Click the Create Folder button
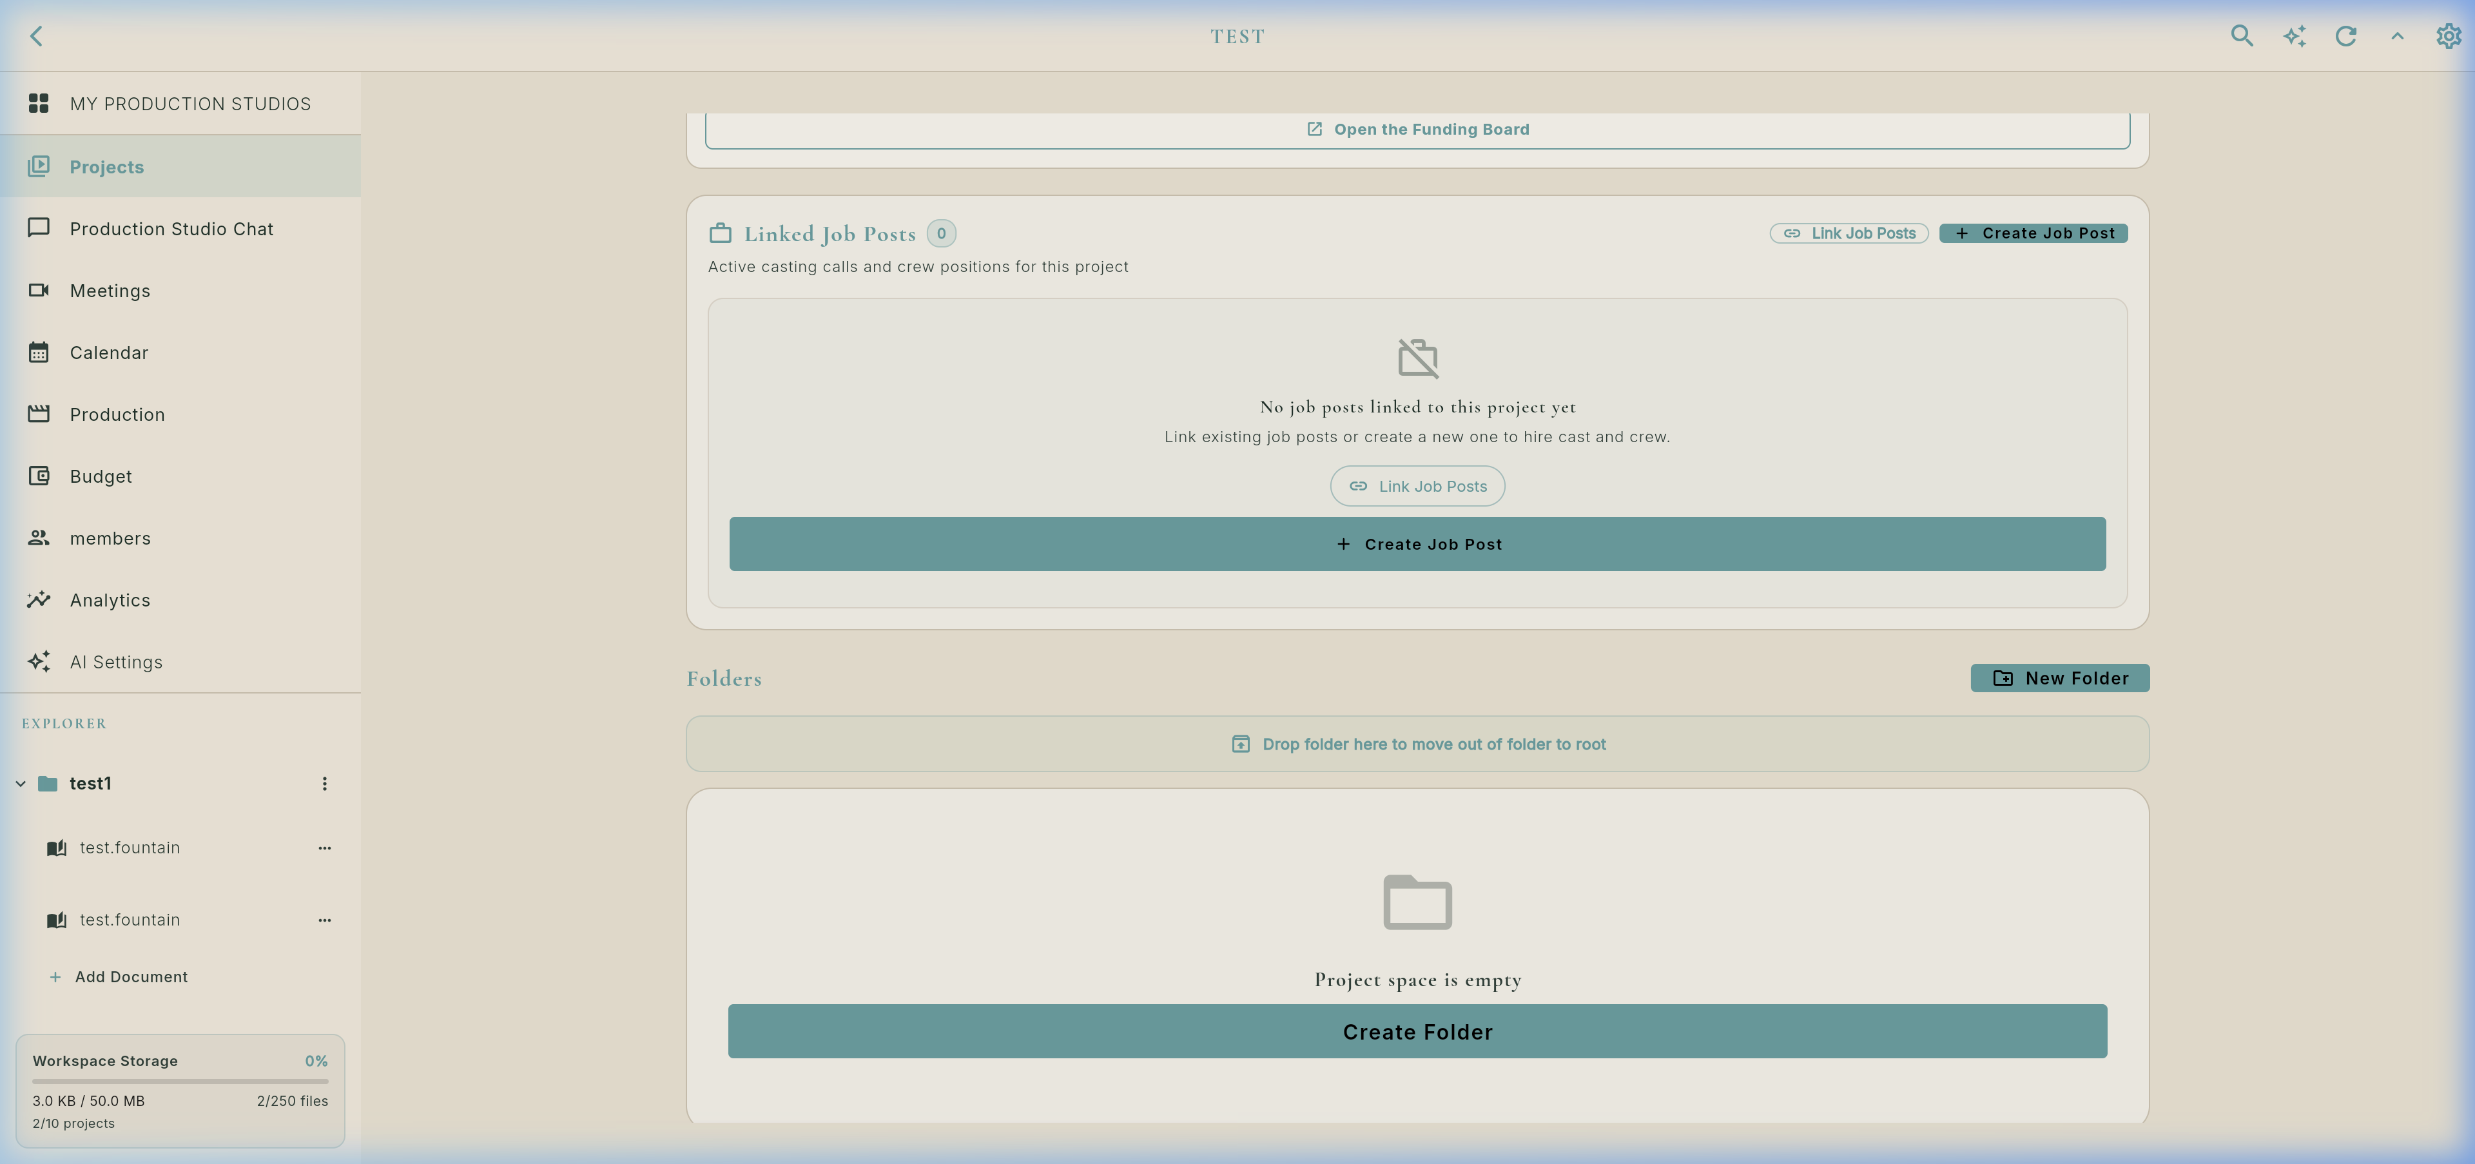 point(1417,1031)
